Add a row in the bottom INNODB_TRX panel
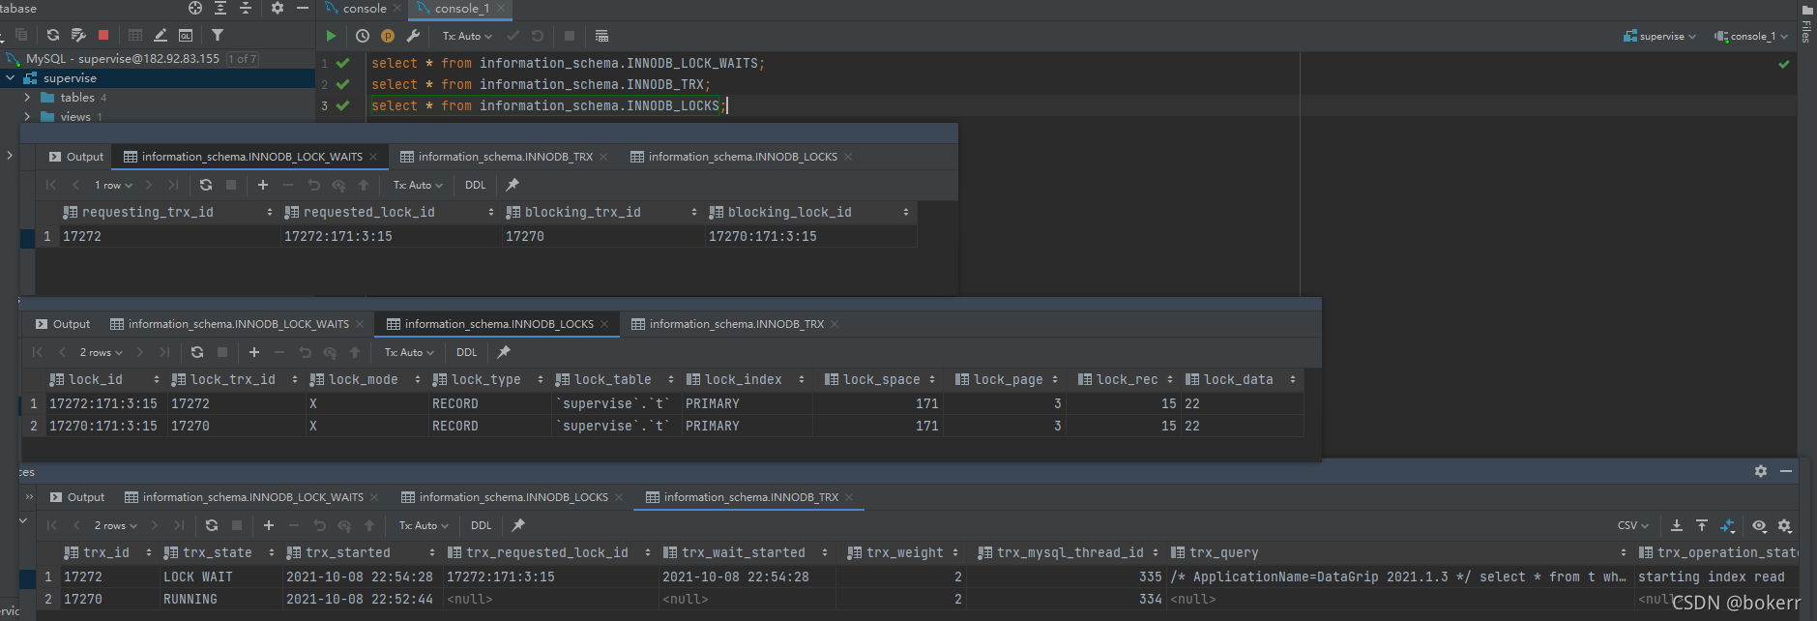Image resolution: width=1817 pixels, height=621 pixels. 269,525
